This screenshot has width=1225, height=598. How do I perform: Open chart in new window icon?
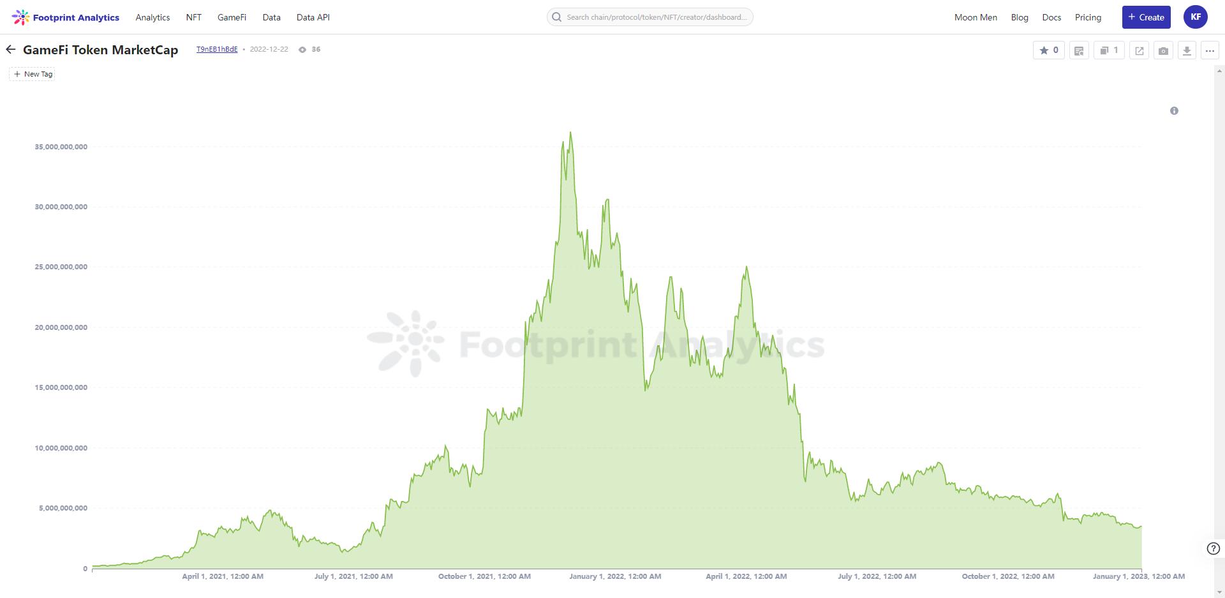click(1139, 50)
